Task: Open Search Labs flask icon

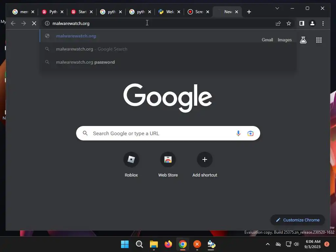Action: pos(303,40)
